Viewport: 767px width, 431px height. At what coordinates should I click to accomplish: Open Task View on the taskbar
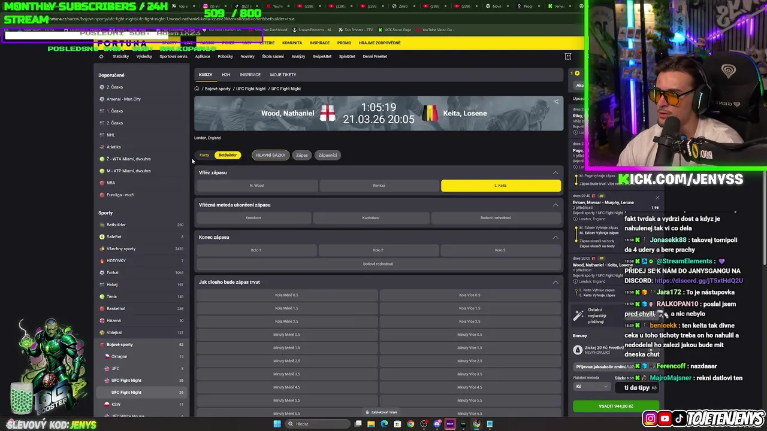pyautogui.click(x=358, y=424)
